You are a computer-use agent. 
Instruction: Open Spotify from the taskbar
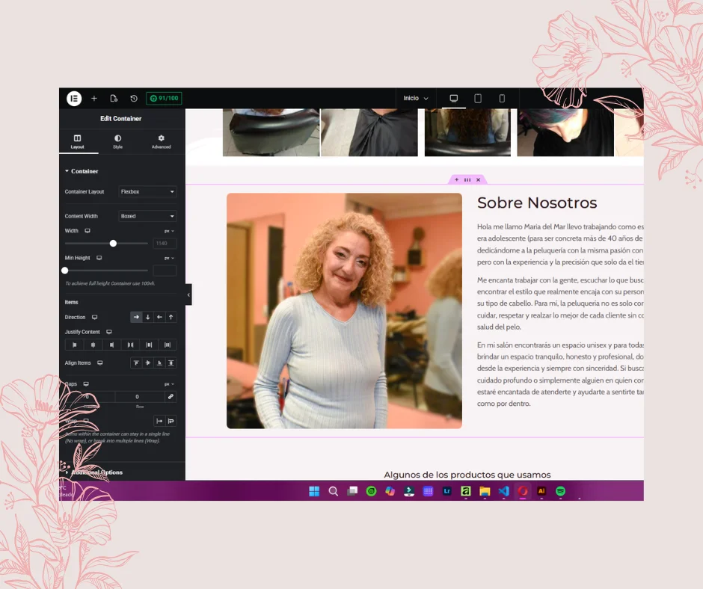pos(560,491)
